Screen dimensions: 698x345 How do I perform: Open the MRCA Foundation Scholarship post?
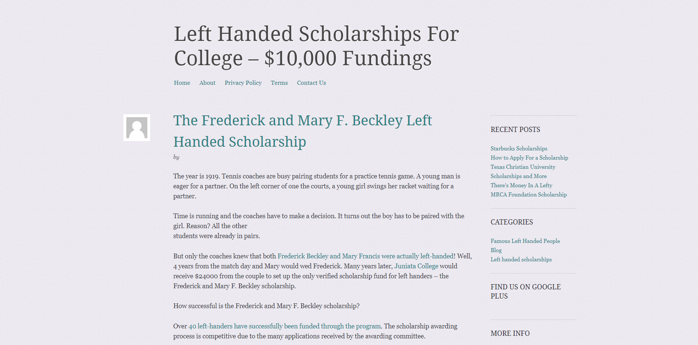(x=528, y=195)
